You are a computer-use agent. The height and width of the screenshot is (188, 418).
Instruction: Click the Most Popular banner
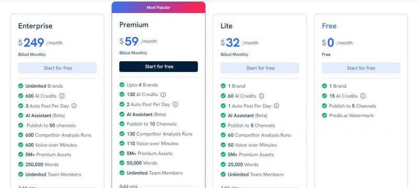[x=159, y=7]
